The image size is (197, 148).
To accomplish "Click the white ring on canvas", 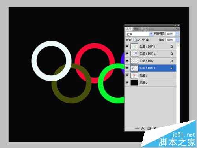I will click(x=34, y=61).
